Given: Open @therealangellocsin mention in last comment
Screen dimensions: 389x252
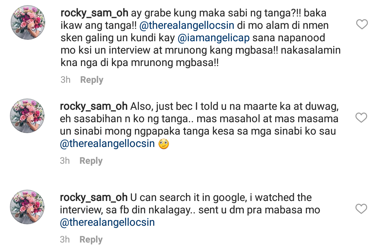Looking at the screenshot, I should click(x=108, y=222).
